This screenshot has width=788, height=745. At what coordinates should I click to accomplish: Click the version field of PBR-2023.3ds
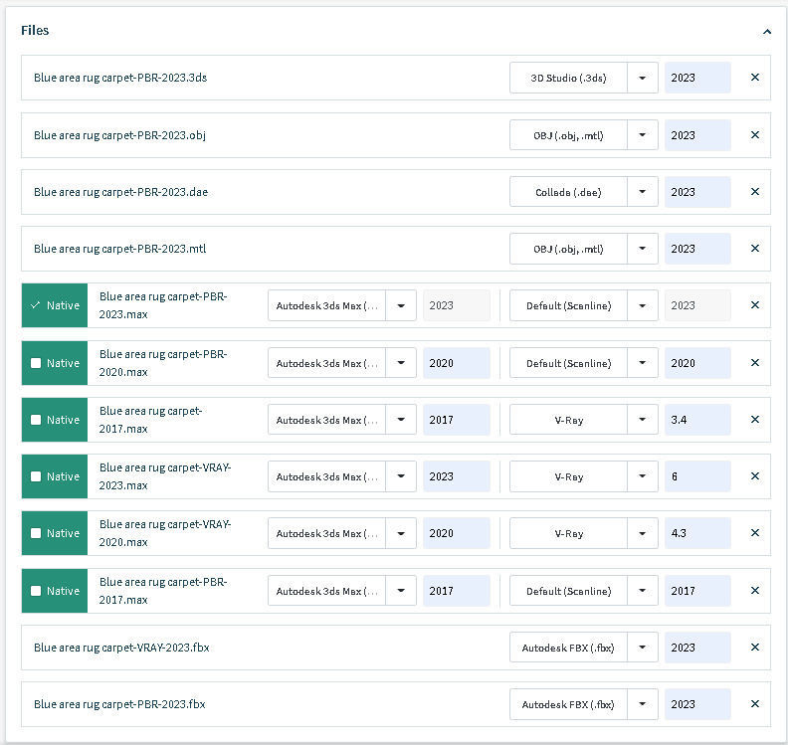point(697,78)
